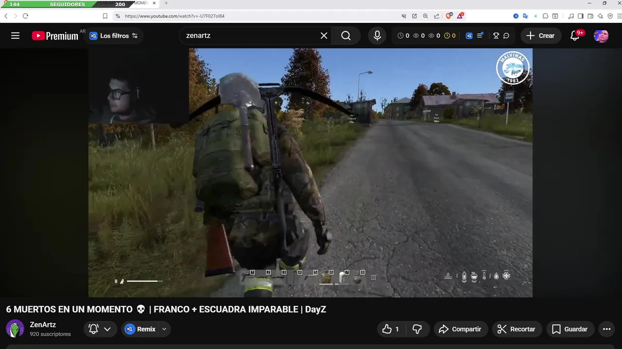Open the blue vidIQ logo in toolbar

[469, 36]
